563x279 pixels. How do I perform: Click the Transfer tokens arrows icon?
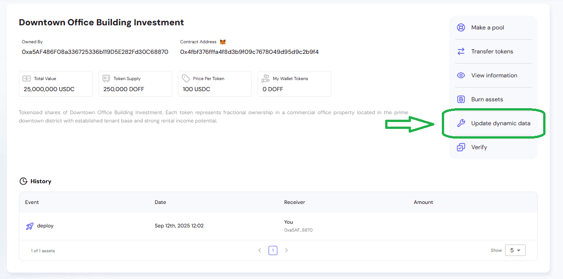[461, 52]
